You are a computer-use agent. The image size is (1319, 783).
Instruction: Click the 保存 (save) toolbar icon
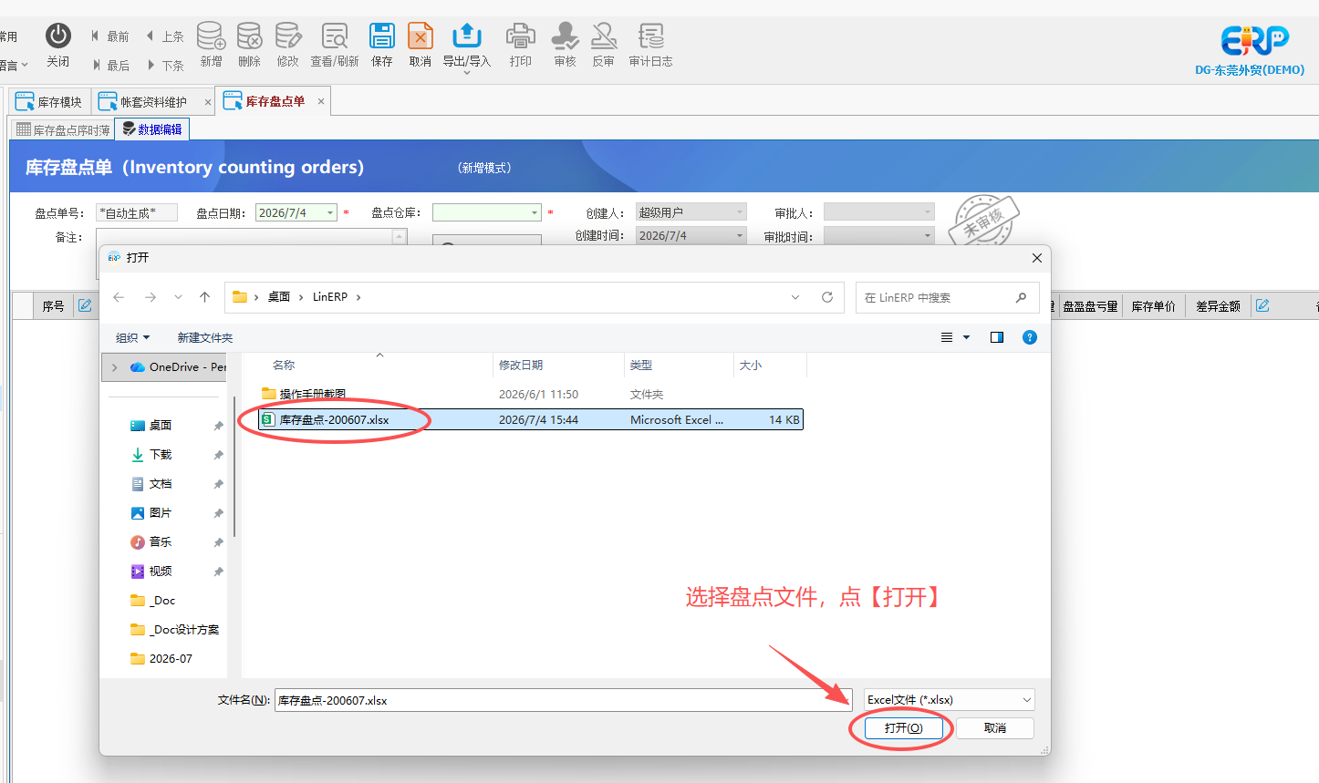pos(382,45)
